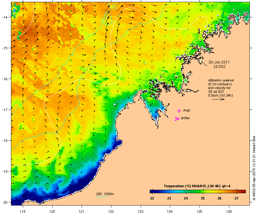Click the longitude axis label 120
258x214 pixels.
pos(52,211)
